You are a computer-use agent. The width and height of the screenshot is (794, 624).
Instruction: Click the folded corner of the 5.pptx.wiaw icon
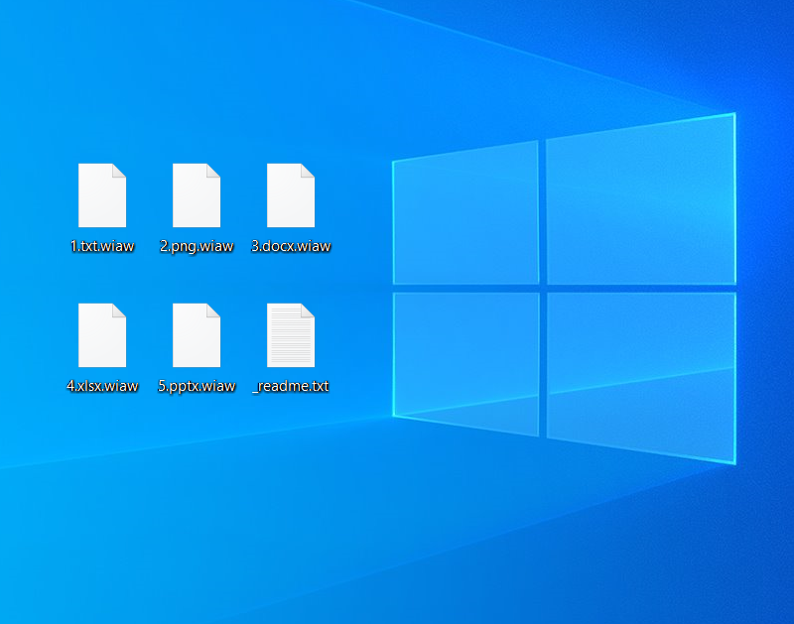click(213, 310)
